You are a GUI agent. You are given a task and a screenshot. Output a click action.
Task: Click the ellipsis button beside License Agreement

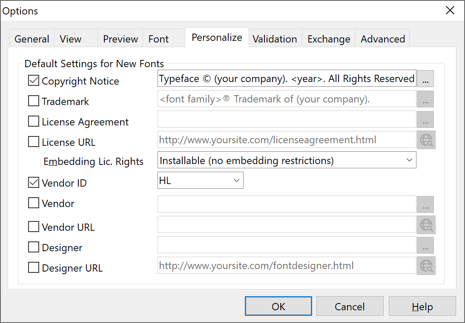point(425,119)
